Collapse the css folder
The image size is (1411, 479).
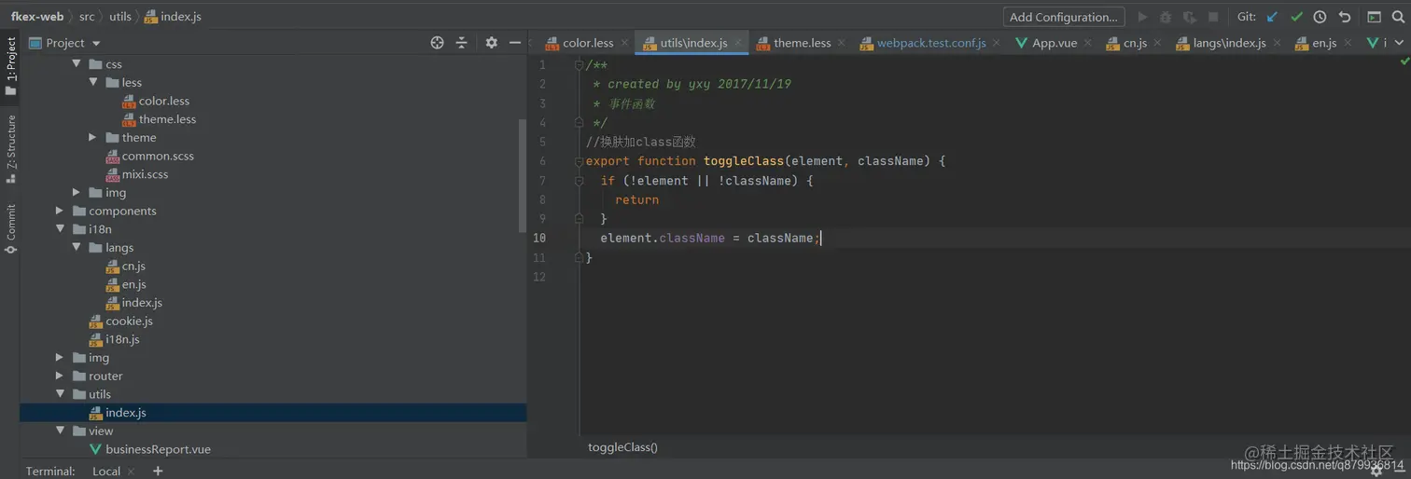[x=77, y=64]
